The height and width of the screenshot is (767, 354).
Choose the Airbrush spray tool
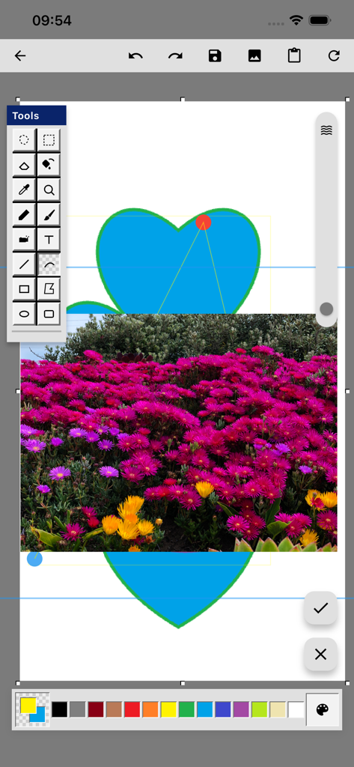click(24, 240)
